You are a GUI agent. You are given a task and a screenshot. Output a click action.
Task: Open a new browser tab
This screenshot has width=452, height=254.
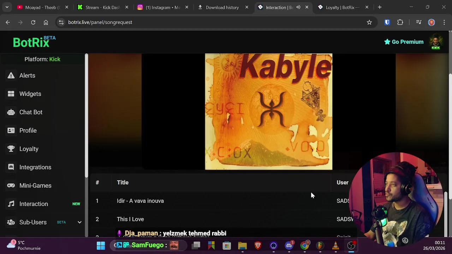[380, 7]
